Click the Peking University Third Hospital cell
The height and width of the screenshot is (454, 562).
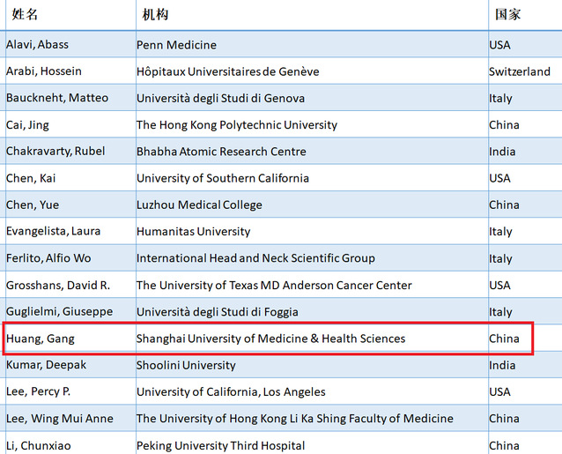[x=220, y=445]
